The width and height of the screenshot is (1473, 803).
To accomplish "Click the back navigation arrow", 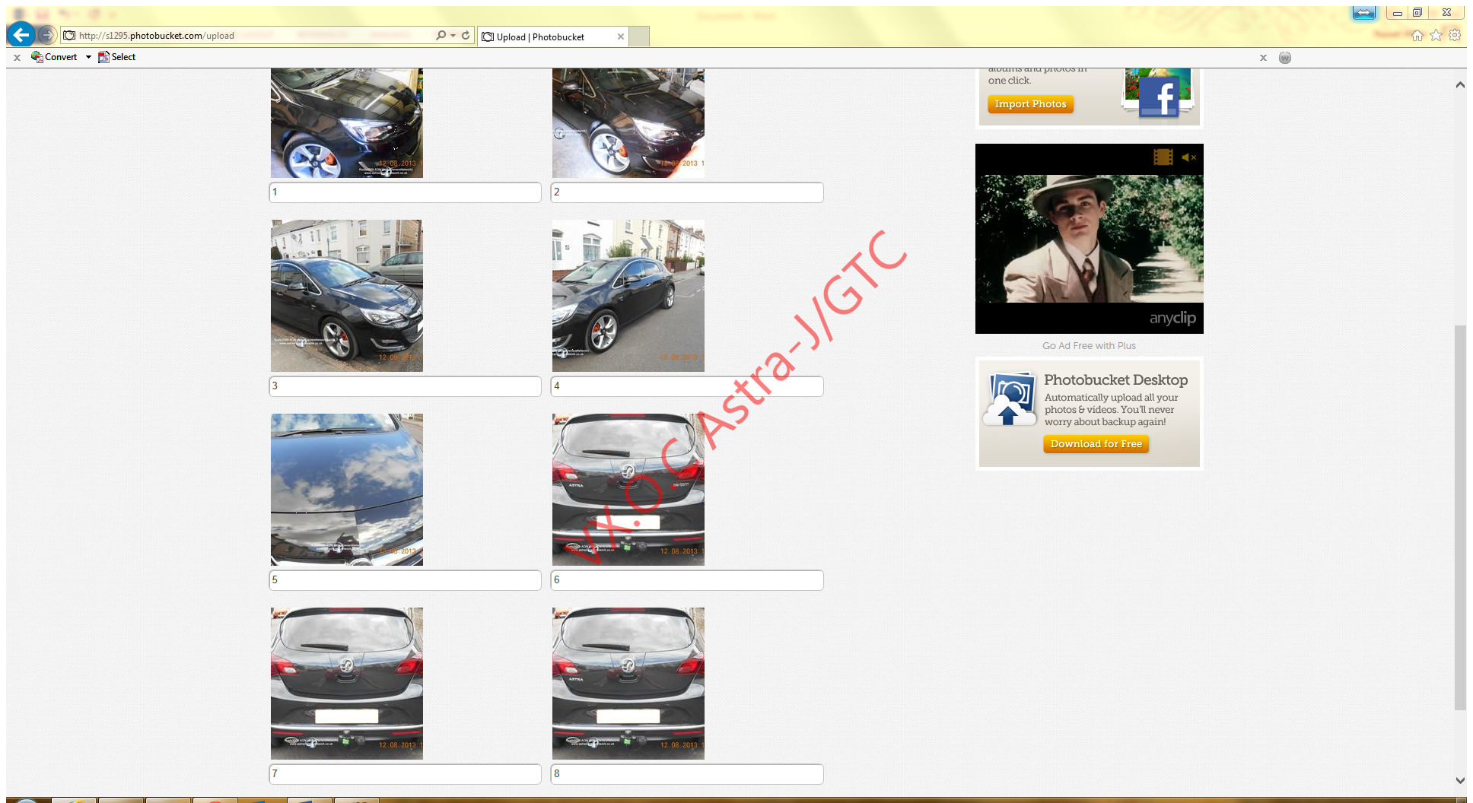I will [x=21, y=35].
